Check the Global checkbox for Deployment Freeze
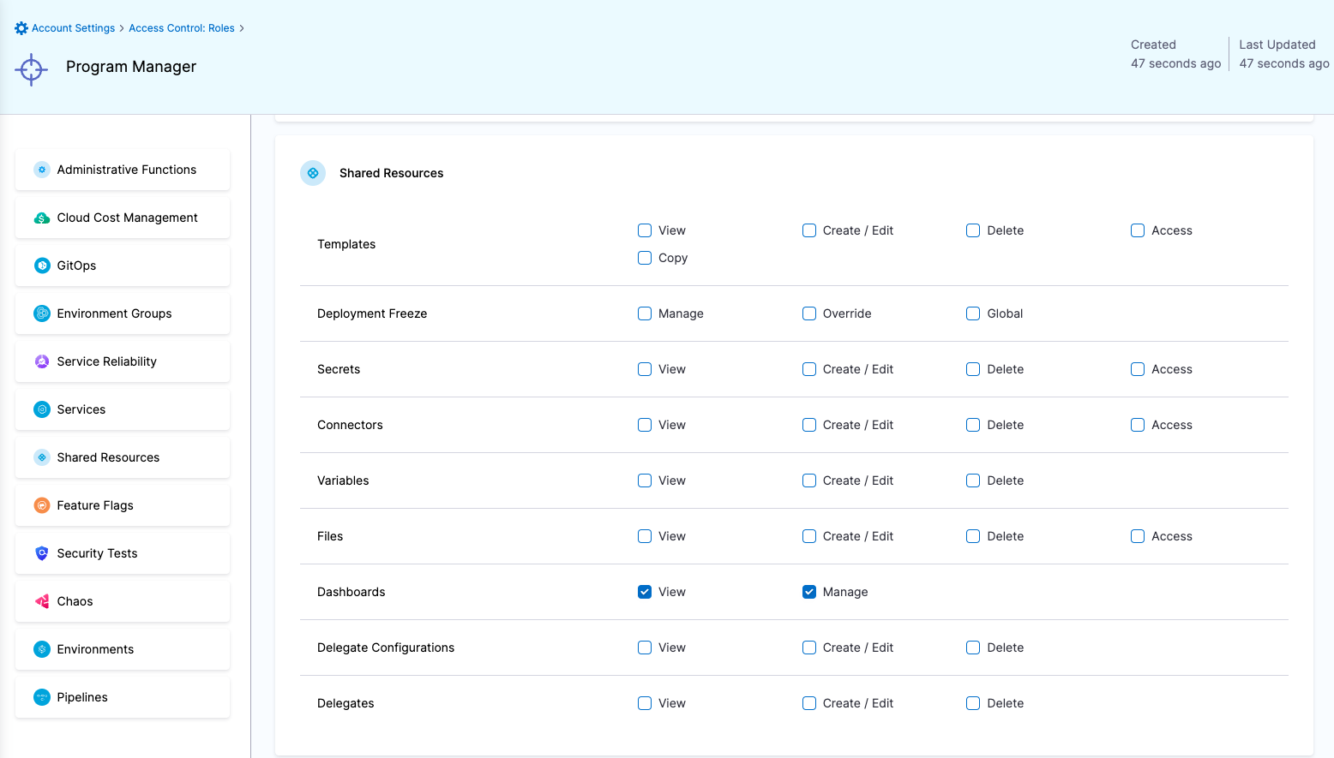Viewport: 1334px width, 758px height. pyautogui.click(x=972, y=313)
